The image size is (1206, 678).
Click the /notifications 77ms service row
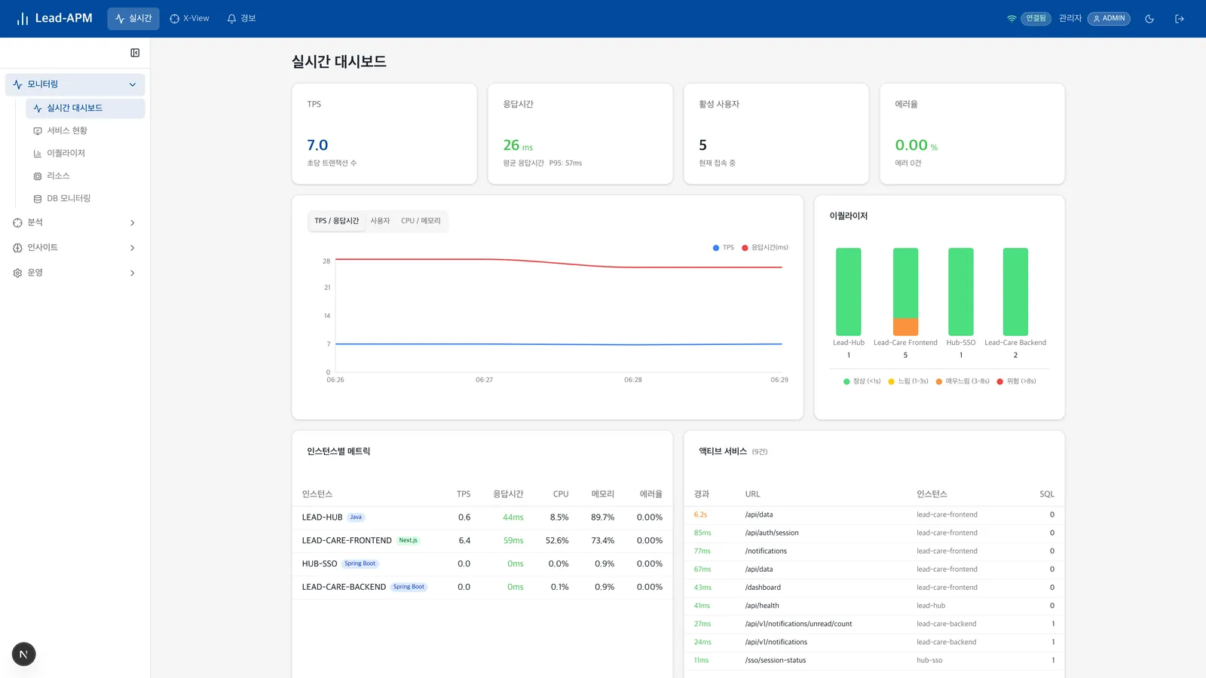pyautogui.click(x=874, y=551)
